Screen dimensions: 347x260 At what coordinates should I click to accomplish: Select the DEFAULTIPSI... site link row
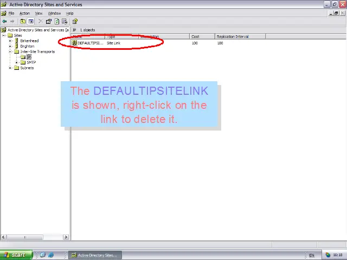click(168, 43)
